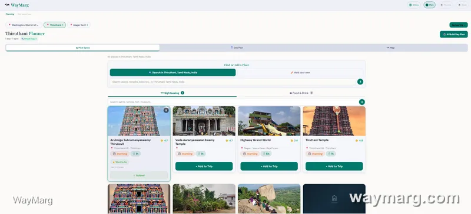The image size is (471, 214).
Task: Click duration chip on Vada Aaranyeswarar card
Action: tap(201, 154)
